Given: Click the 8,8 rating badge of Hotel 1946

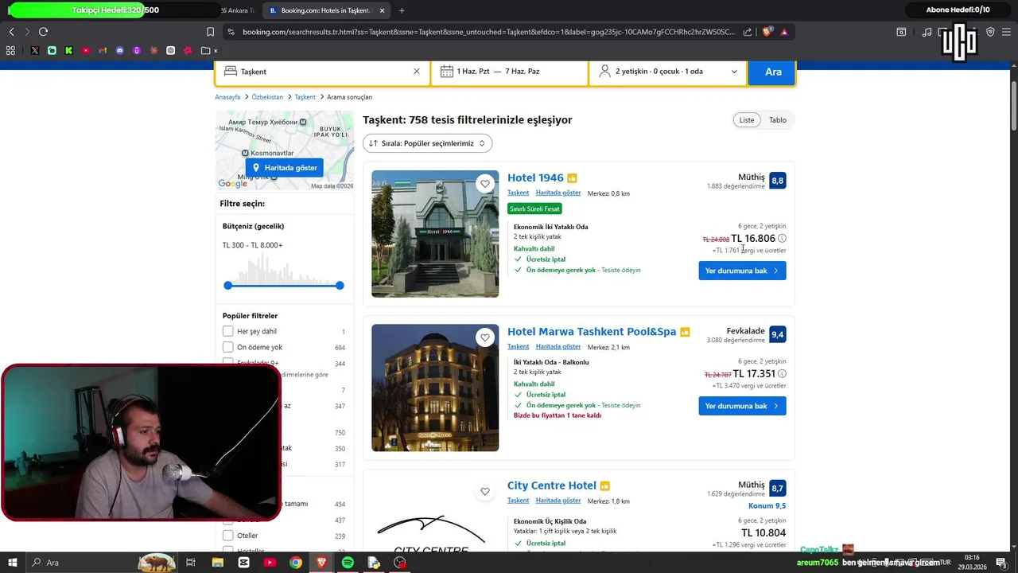Looking at the screenshot, I should coord(777,181).
